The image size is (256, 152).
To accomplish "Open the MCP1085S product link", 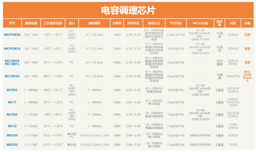I will coord(12,35).
